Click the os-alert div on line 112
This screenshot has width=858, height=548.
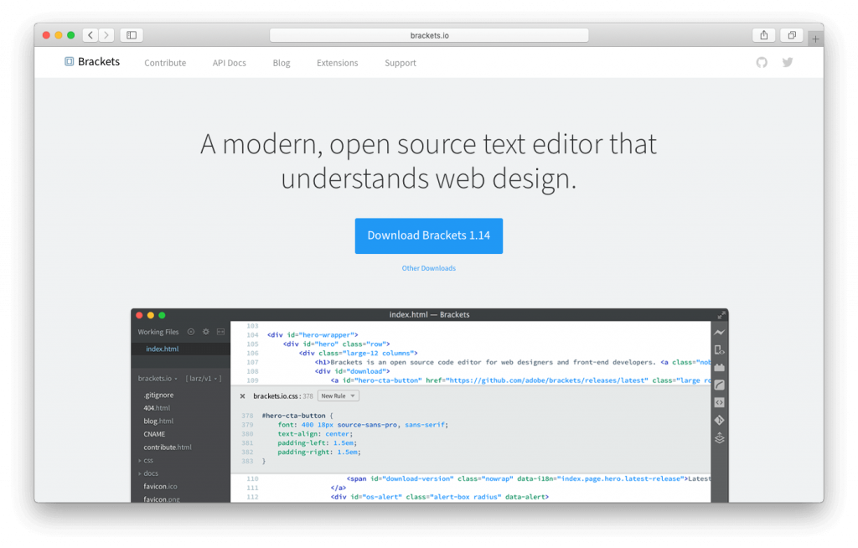[x=439, y=497]
